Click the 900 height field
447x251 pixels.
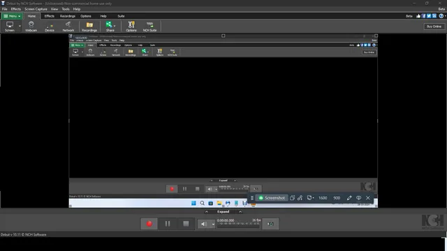pyautogui.click(x=337, y=198)
